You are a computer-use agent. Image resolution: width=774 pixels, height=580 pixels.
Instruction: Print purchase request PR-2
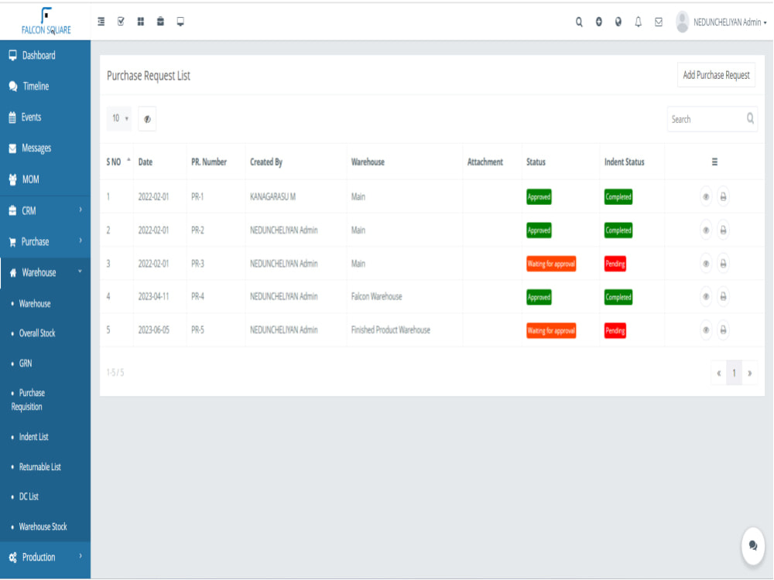click(723, 230)
